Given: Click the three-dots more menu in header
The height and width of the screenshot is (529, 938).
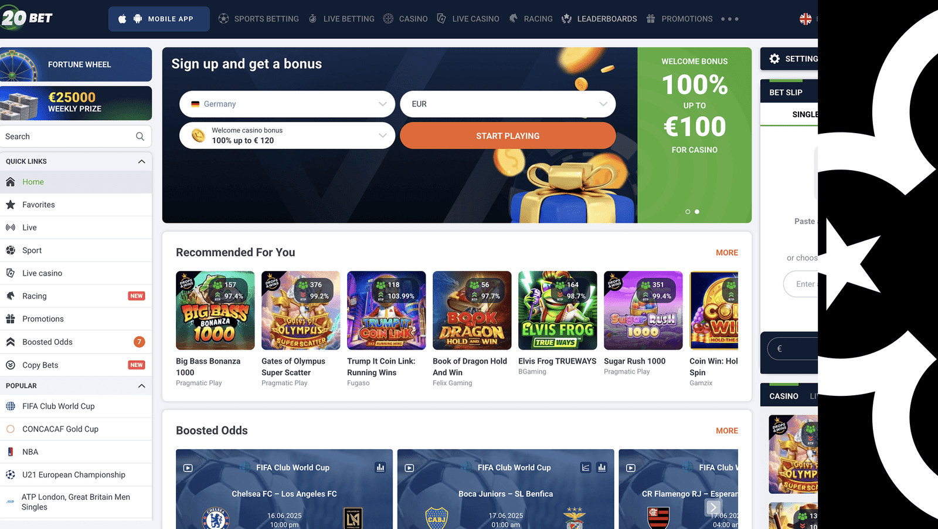Looking at the screenshot, I should click(729, 19).
